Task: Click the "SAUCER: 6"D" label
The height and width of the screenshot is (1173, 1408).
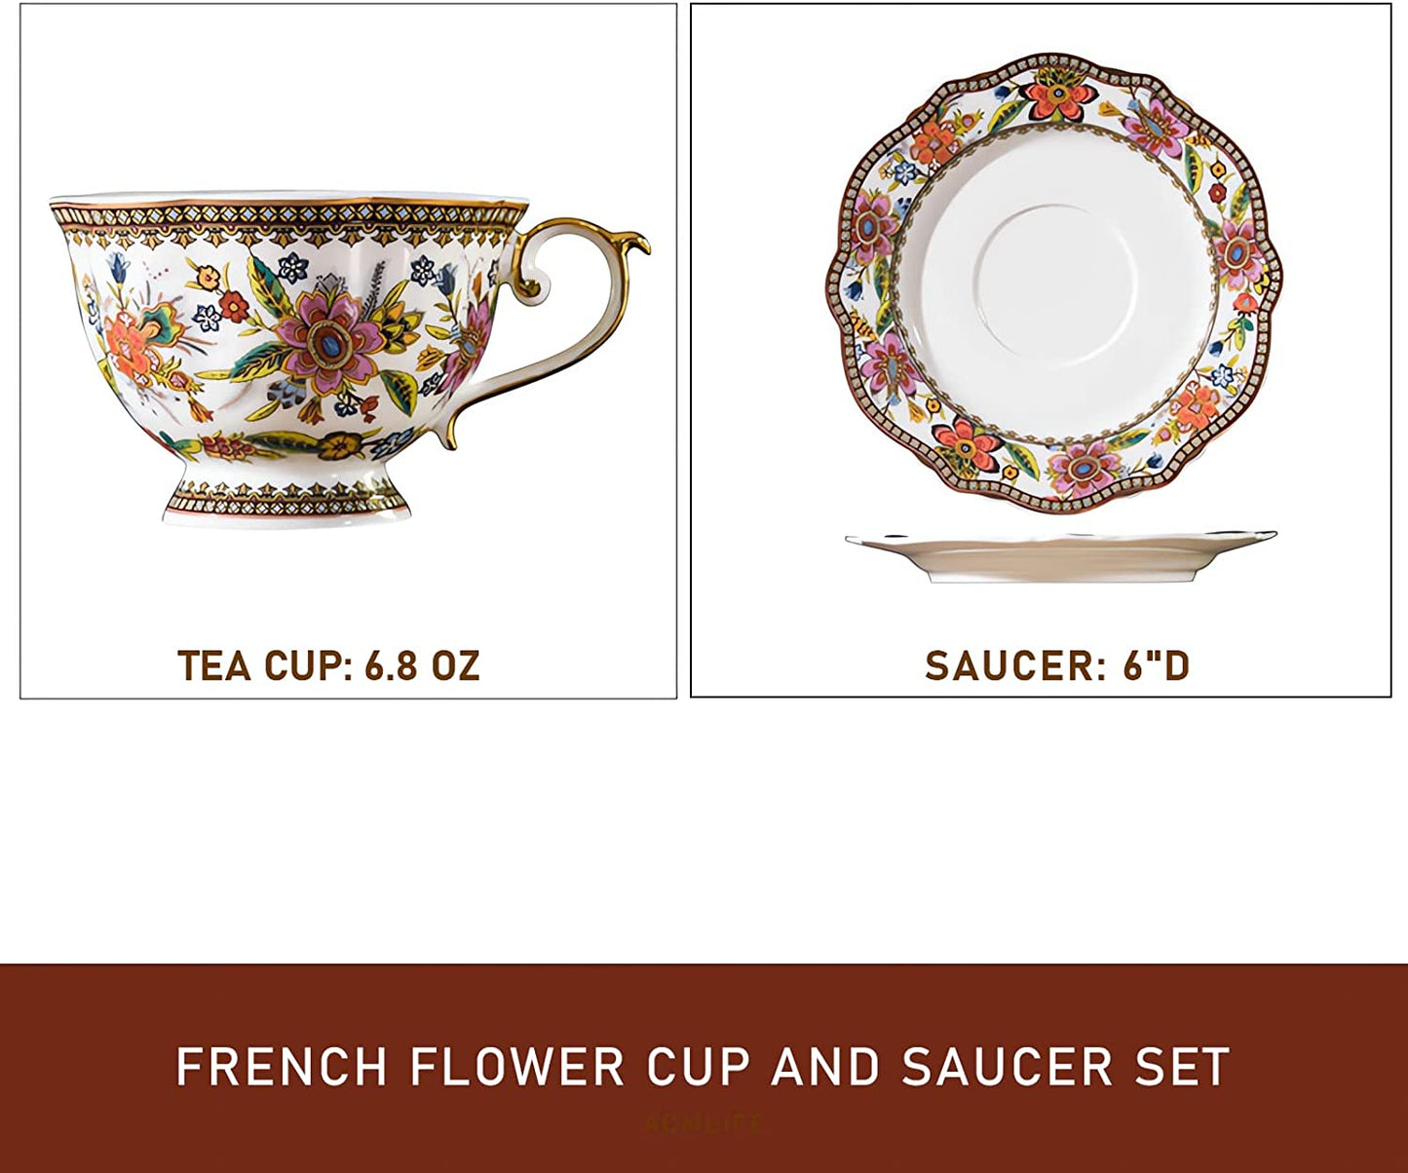Action: (1058, 665)
